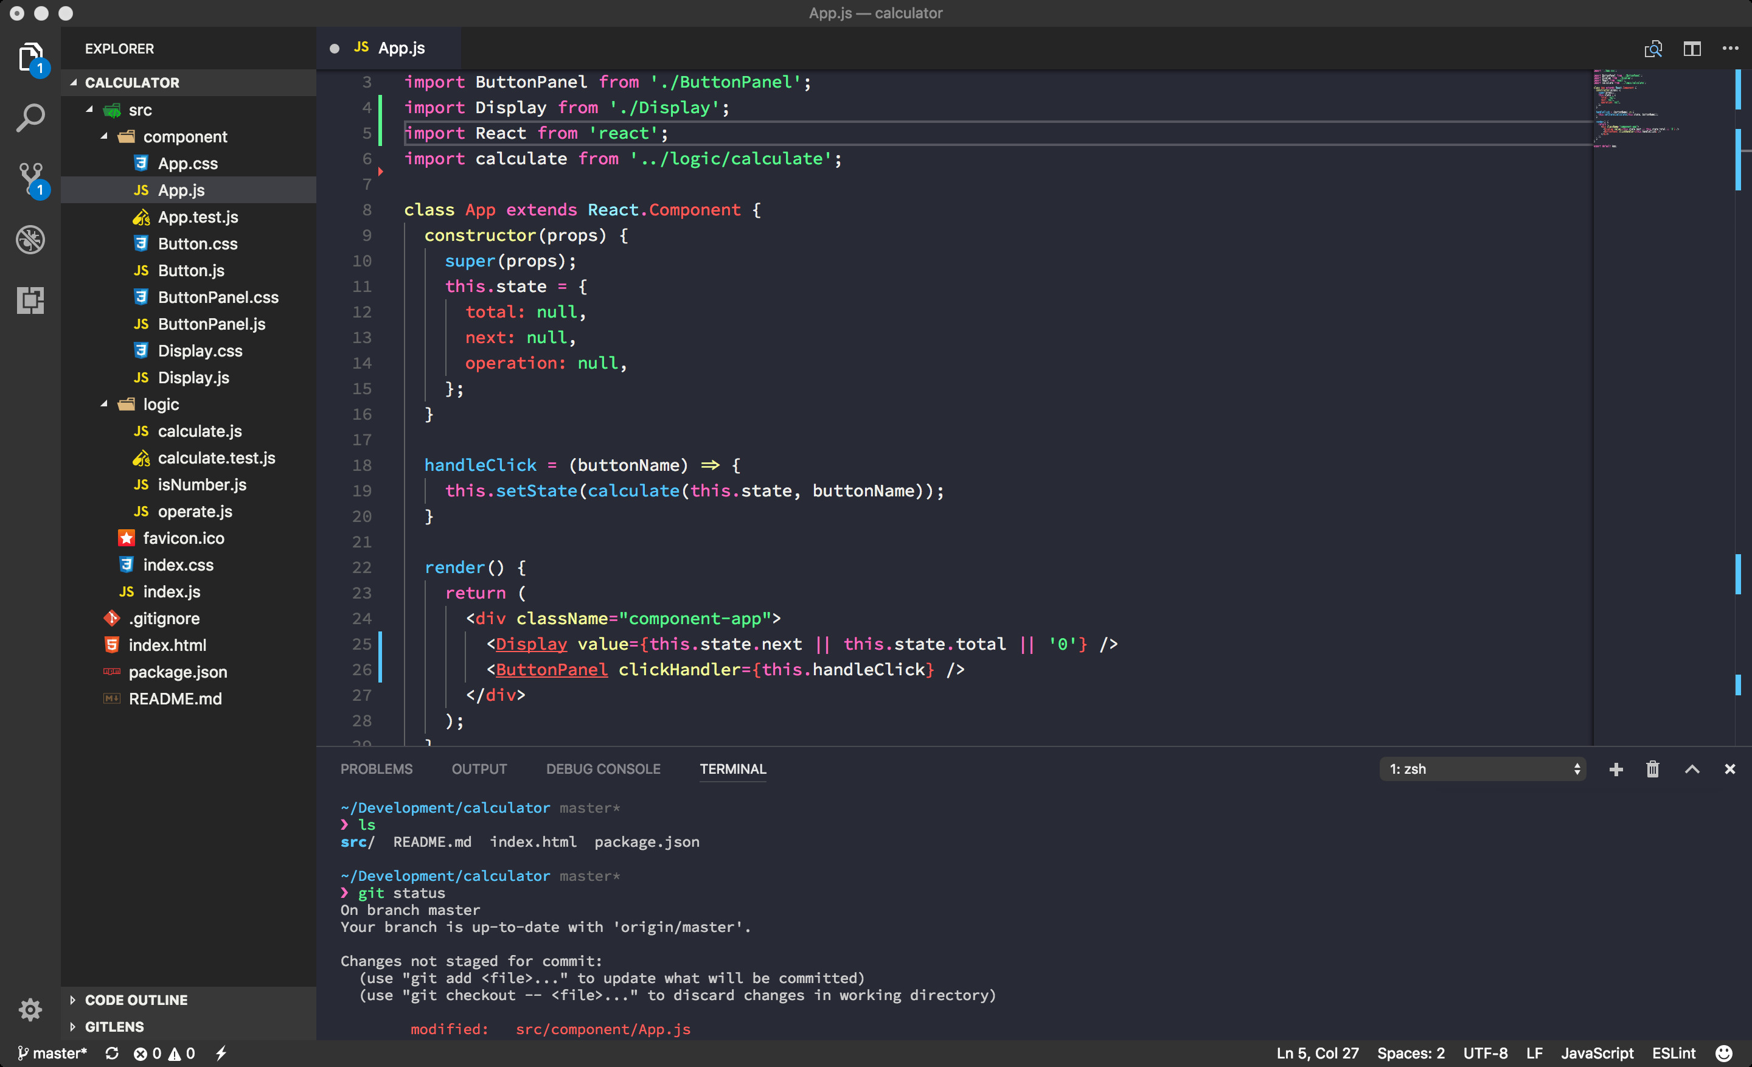Click the calculate.js file in logic folder
1752x1067 pixels.
click(199, 430)
